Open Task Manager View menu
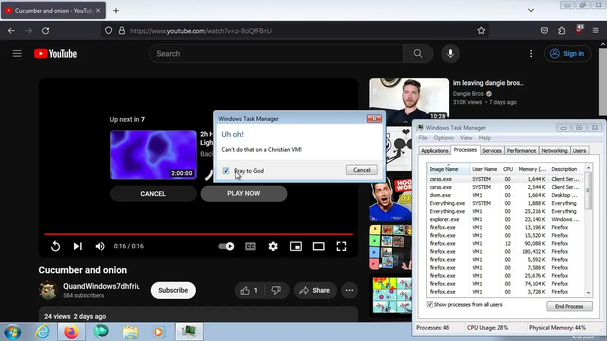Viewport: 607px width, 341px height. point(466,138)
